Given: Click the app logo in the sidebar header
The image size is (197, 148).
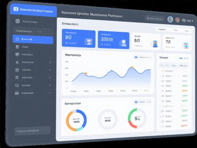Looking at the screenshot, I should (x=16, y=10).
